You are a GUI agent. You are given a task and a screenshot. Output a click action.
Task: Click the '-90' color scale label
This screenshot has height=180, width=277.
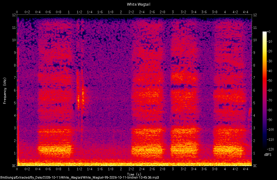coord(269,120)
